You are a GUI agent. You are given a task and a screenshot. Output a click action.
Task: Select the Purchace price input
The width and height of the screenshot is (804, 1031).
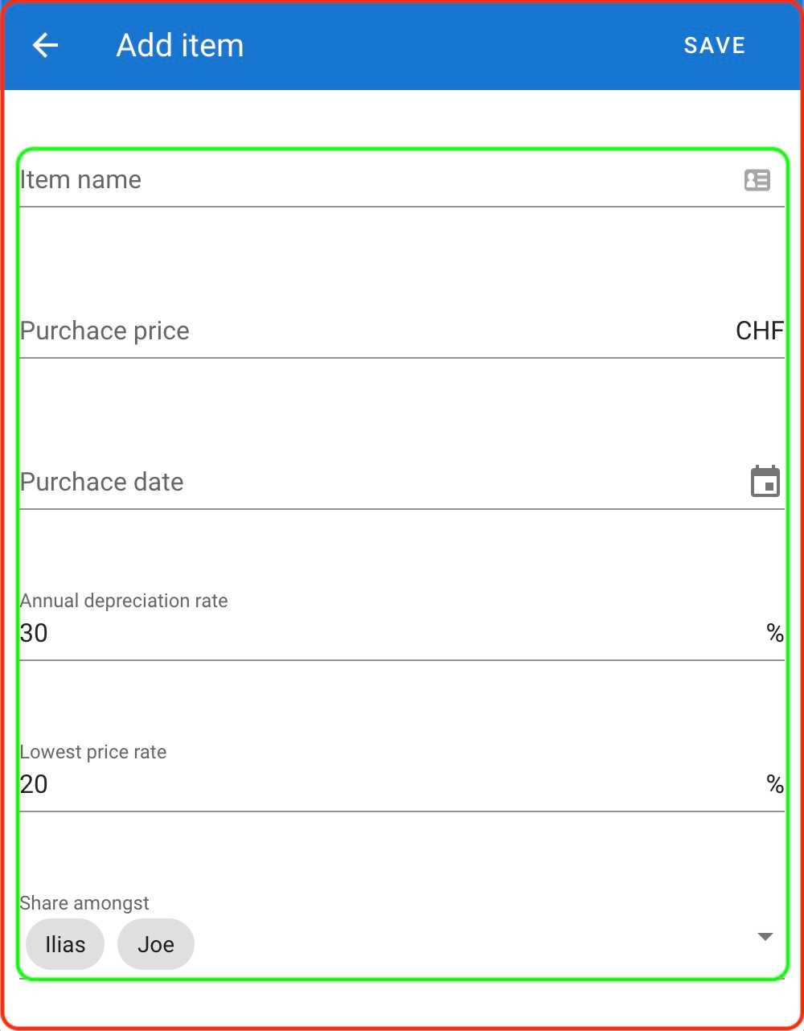374,331
